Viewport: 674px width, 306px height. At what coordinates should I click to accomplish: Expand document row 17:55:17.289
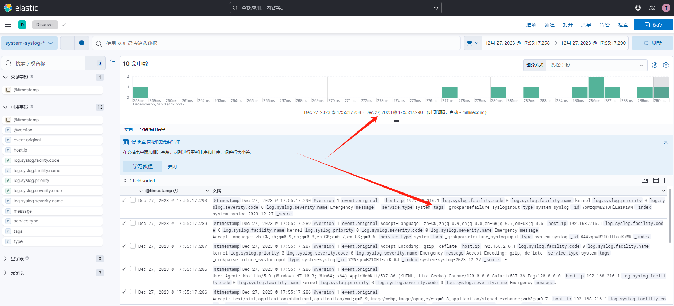click(x=124, y=223)
